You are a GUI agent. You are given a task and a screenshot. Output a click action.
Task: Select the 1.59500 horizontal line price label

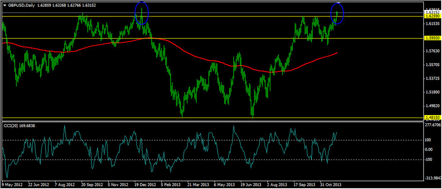(433, 38)
